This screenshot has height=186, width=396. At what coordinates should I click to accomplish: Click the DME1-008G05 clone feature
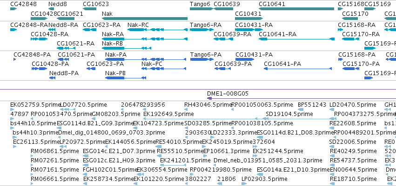301,98
